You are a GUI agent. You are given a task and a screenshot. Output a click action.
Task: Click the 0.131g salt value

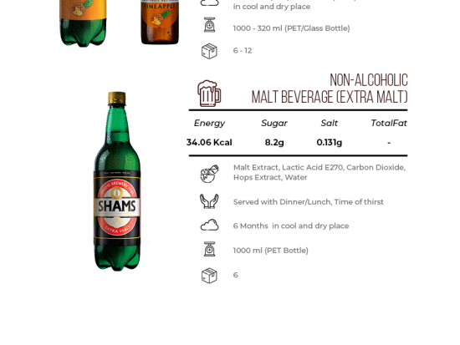coord(330,143)
